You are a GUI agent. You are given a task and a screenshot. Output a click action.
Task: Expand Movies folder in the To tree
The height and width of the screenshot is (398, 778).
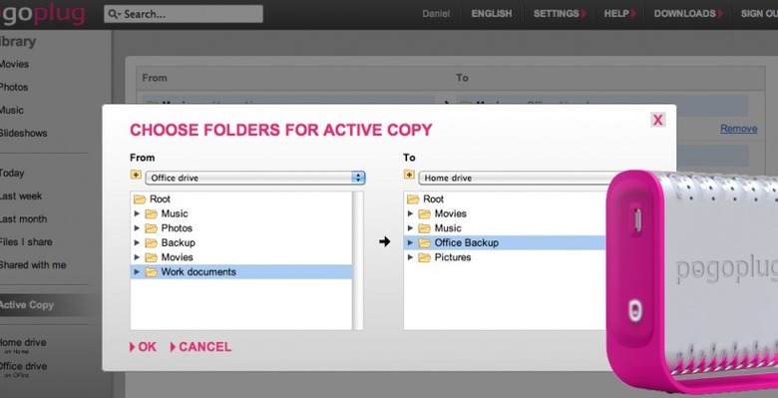(x=410, y=213)
